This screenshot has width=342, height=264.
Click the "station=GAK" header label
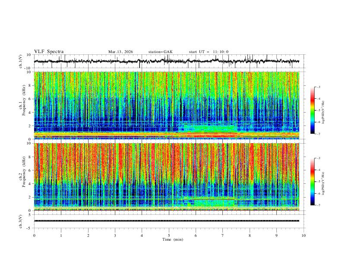tap(160, 52)
